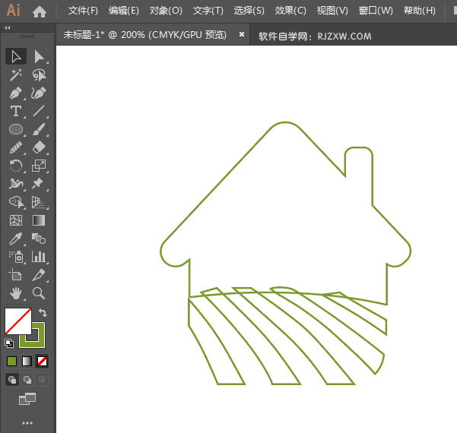The width and height of the screenshot is (457, 433).
Task: Select the Zoom magnifier tool
Action: (x=39, y=293)
